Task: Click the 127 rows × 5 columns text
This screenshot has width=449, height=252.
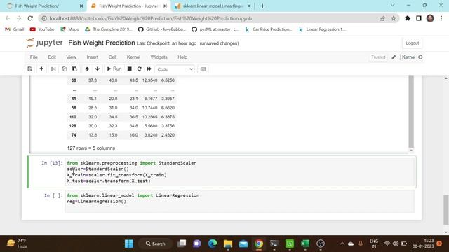Action: [x=91, y=148]
